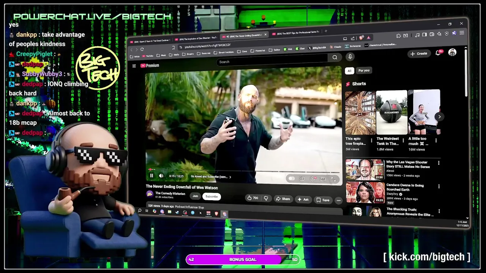This screenshot has height=273, width=486.
Task: Click the Ask button
Action: click(x=303, y=199)
